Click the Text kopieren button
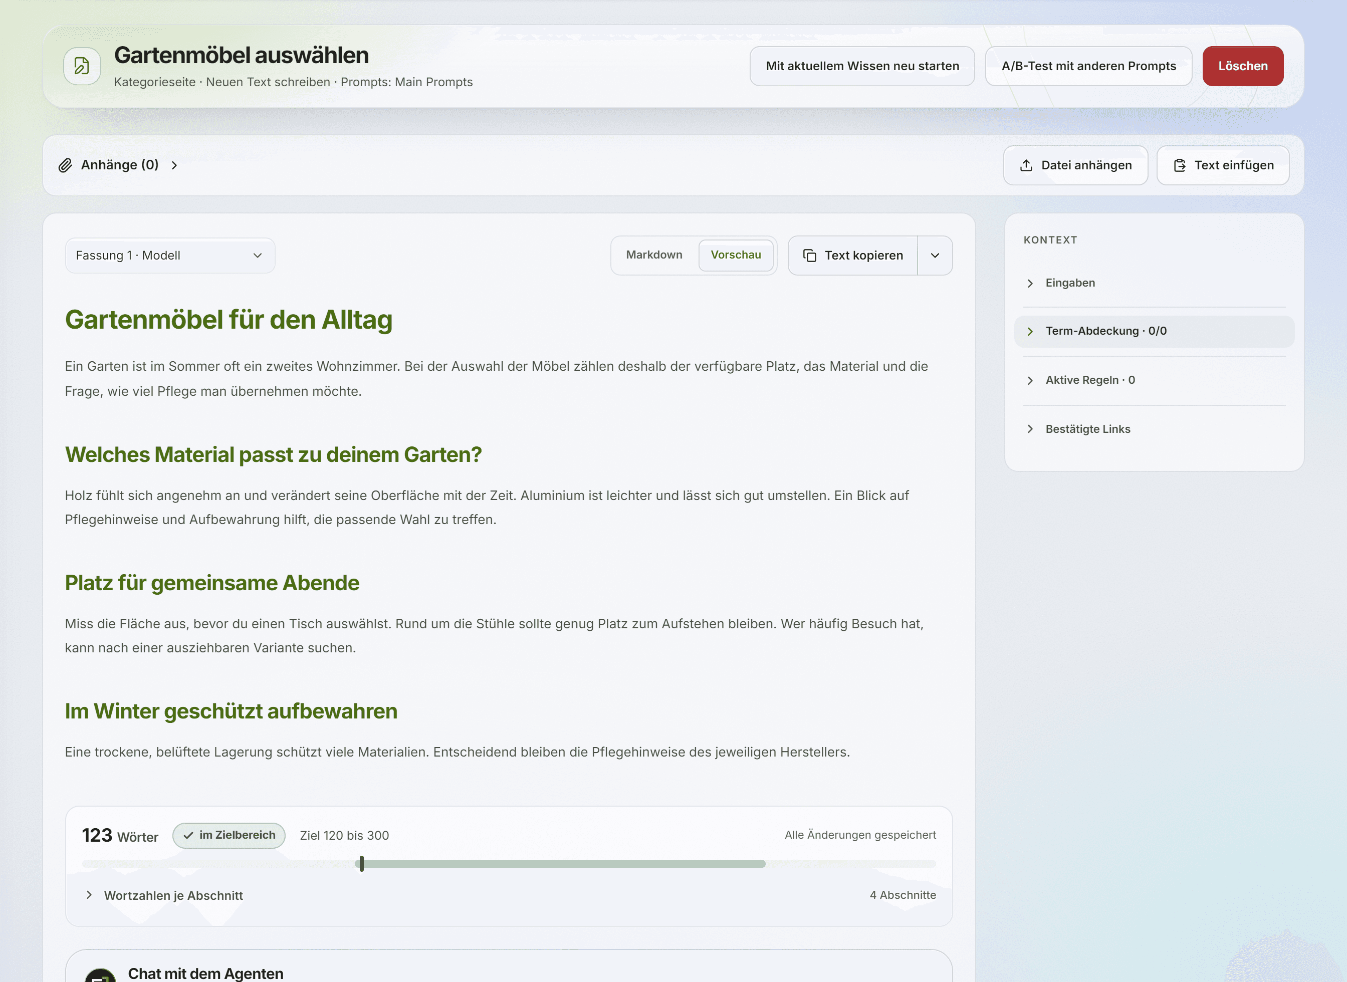The width and height of the screenshot is (1347, 982). [x=852, y=256]
